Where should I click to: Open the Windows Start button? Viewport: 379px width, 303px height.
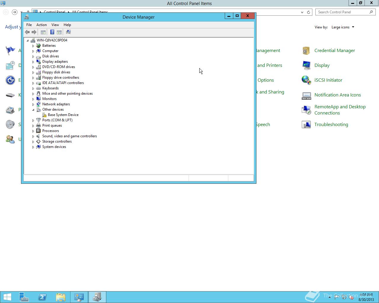pyautogui.click(x=7, y=297)
